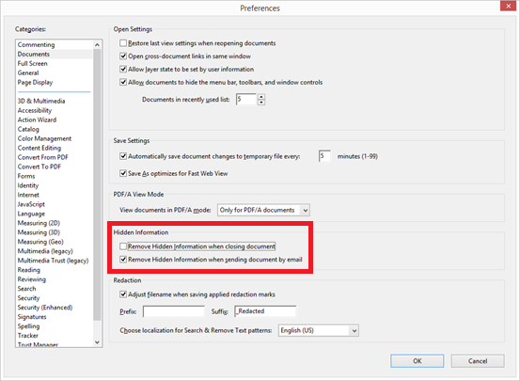Click the Suffix field containing _Redacted
Image resolution: width=520 pixels, height=381 pixels.
[x=265, y=311]
